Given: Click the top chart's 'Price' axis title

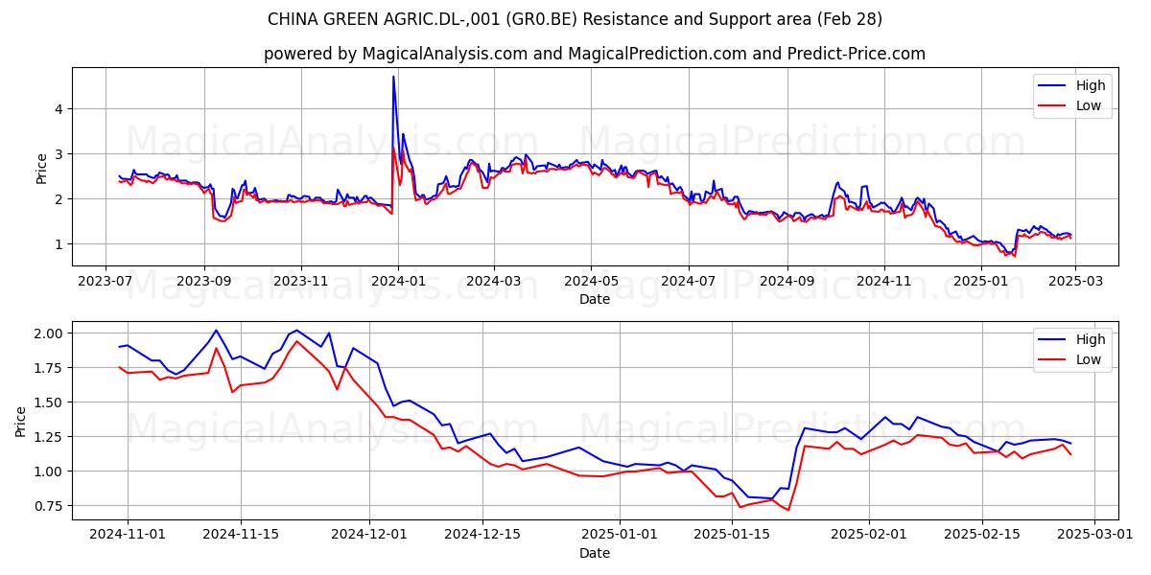Looking at the screenshot, I should point(41,167).
